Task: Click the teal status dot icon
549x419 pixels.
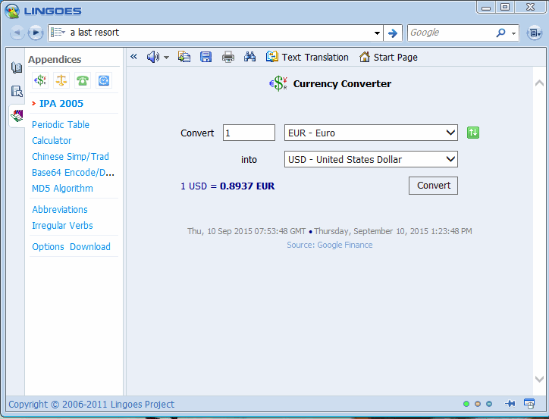Action: pyautogui.click(x=489, y=404)
